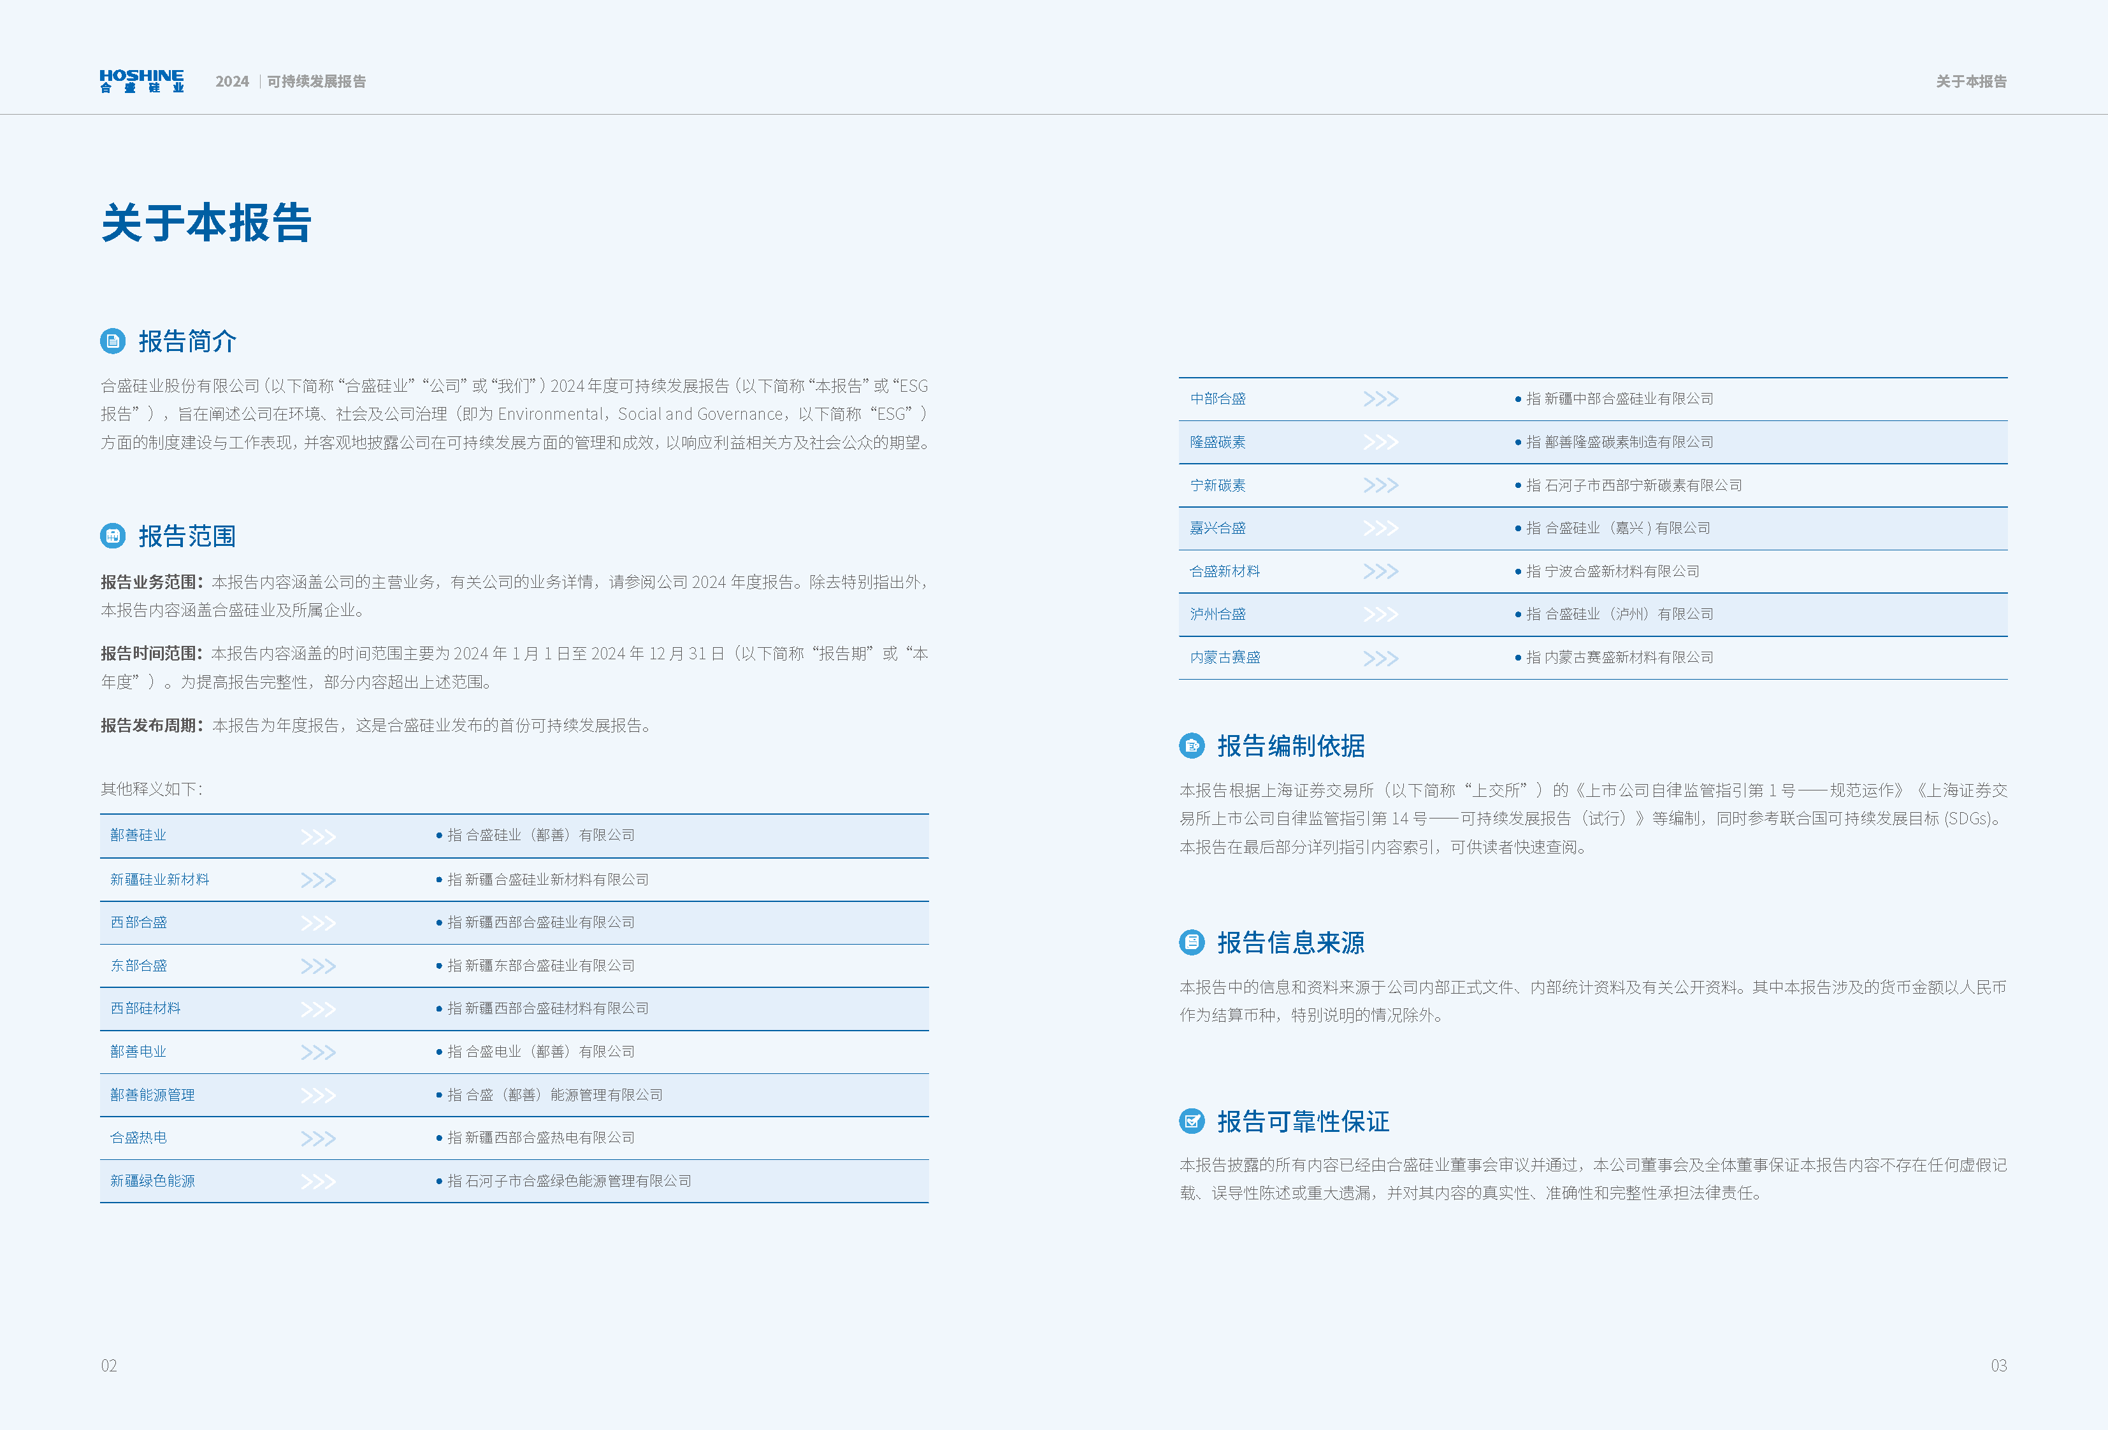The height and width of the screenshot is (1430, 2108).
Task: Click the 隆盛碳素 entry
Action: (1217, 441)
